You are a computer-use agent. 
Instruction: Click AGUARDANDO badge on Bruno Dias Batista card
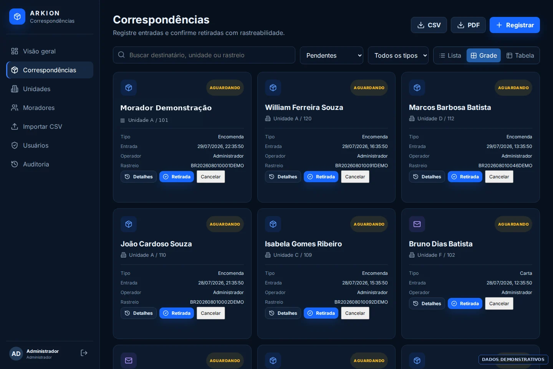(x=513, y=224)
